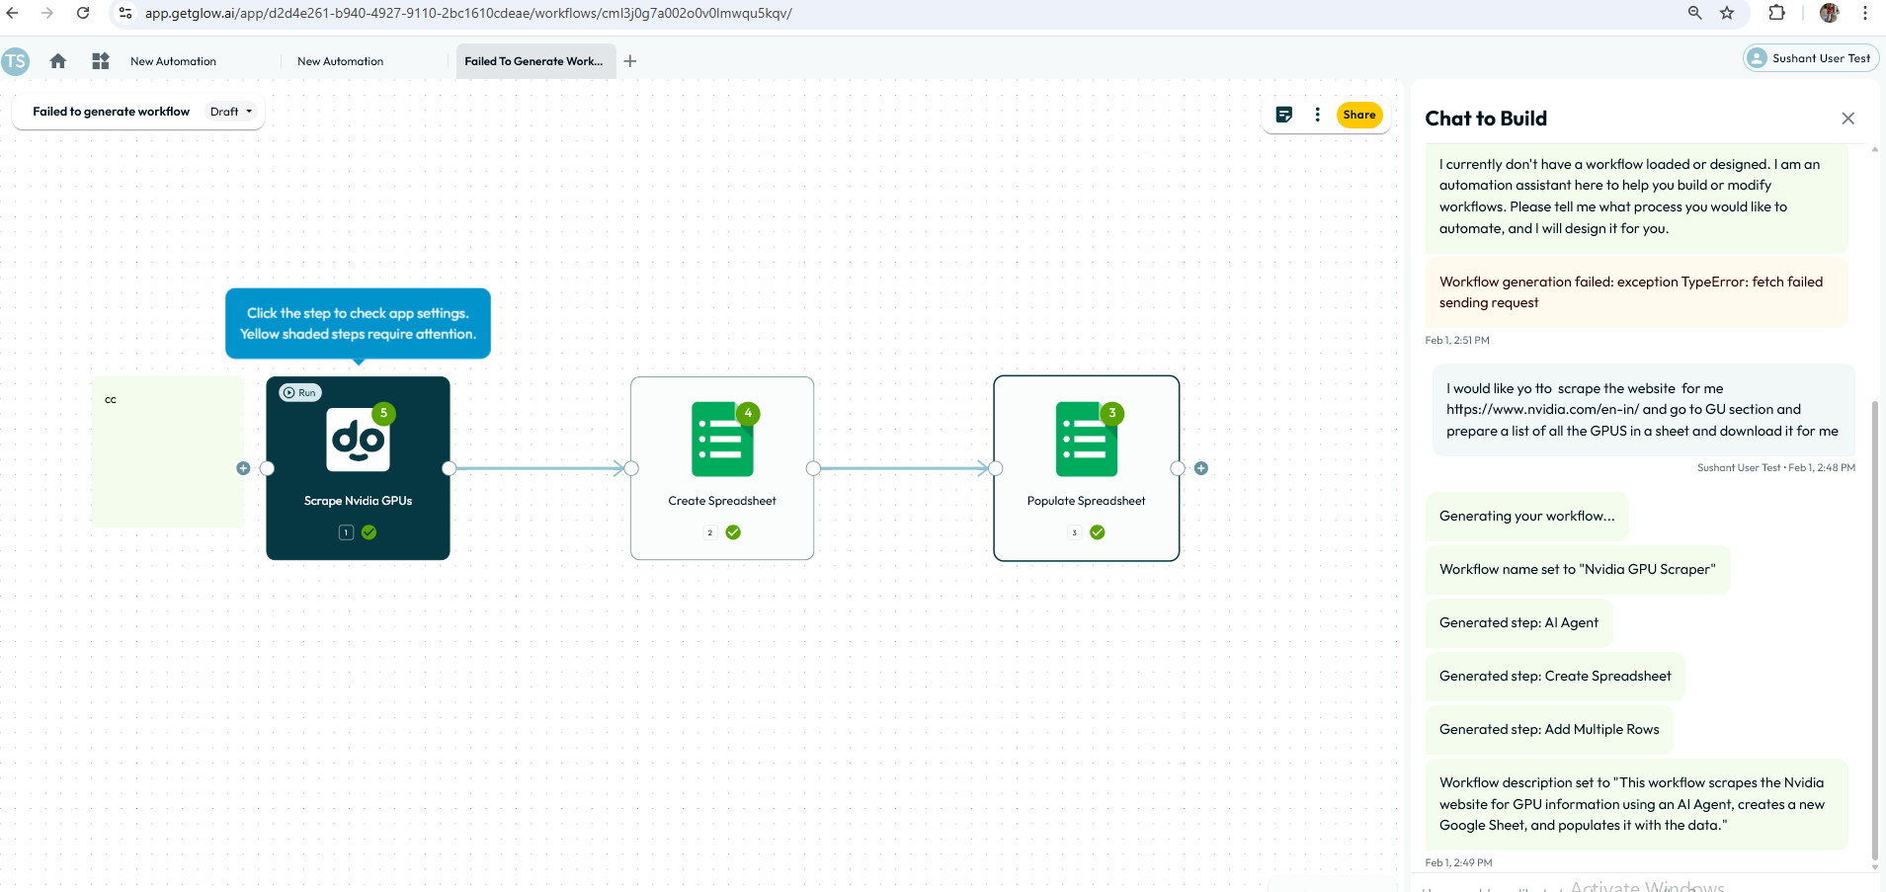Screen dimensions: 1886x892
Task: Open the notes icon beside Share
Action: click(1283, 115)
